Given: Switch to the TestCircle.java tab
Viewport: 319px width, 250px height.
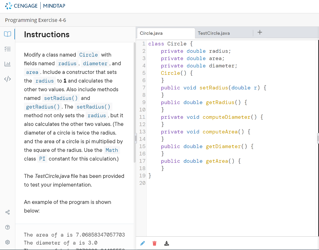Looking at the screenshot, I should [214, 33].
